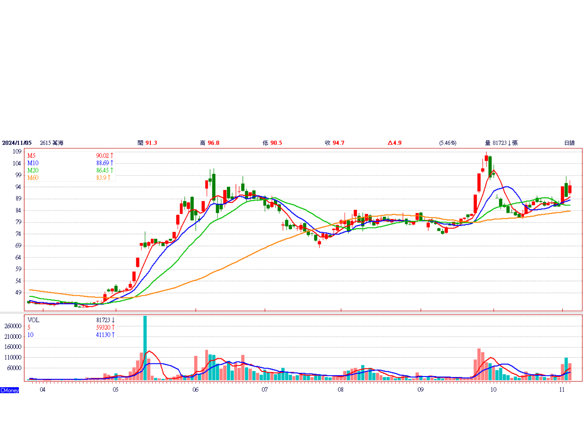Click the 260000 volume axis label
583x437 pixels.
(13, 326)
